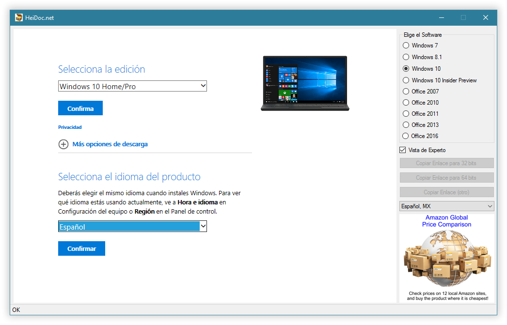Click the HeiDoc.net app icon in title bar
The image size is (507, 325).
19,17
